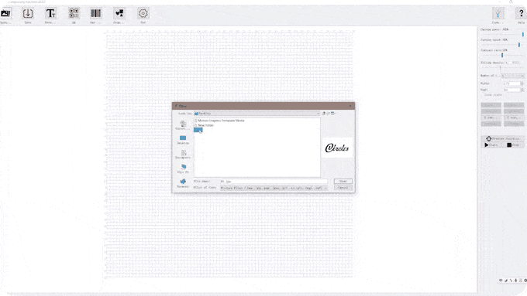Select the Text (Tт) tool
This screenshot has width=527, height=296.
point(50,13)
